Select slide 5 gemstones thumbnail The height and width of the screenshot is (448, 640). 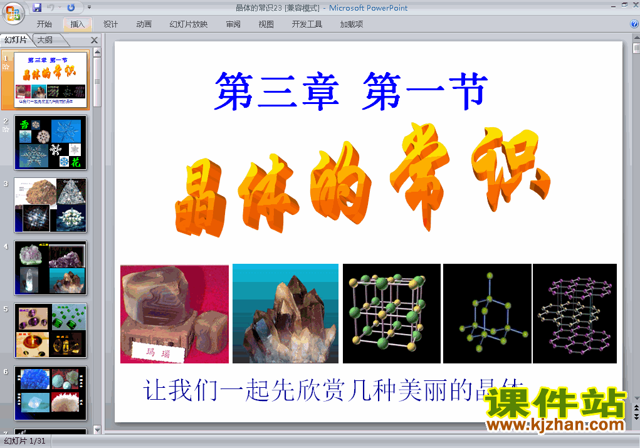51,330
